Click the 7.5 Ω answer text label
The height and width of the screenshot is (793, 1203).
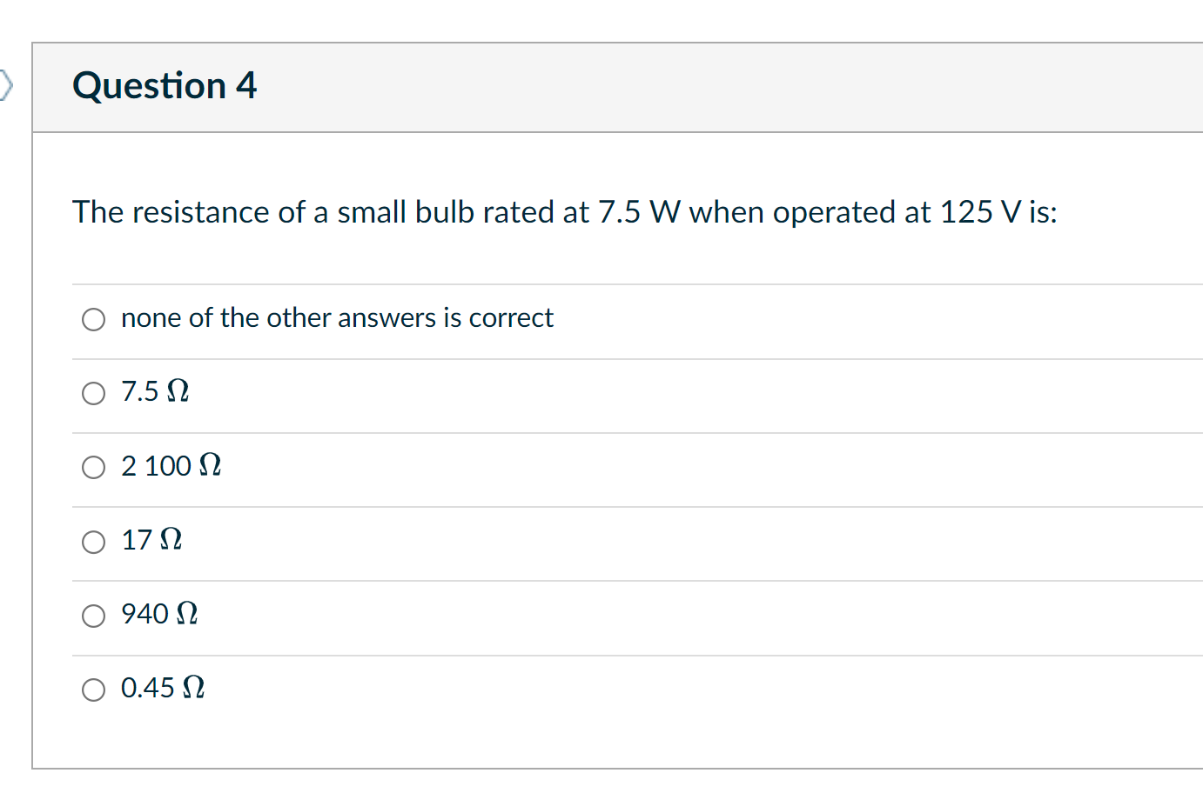154,391
